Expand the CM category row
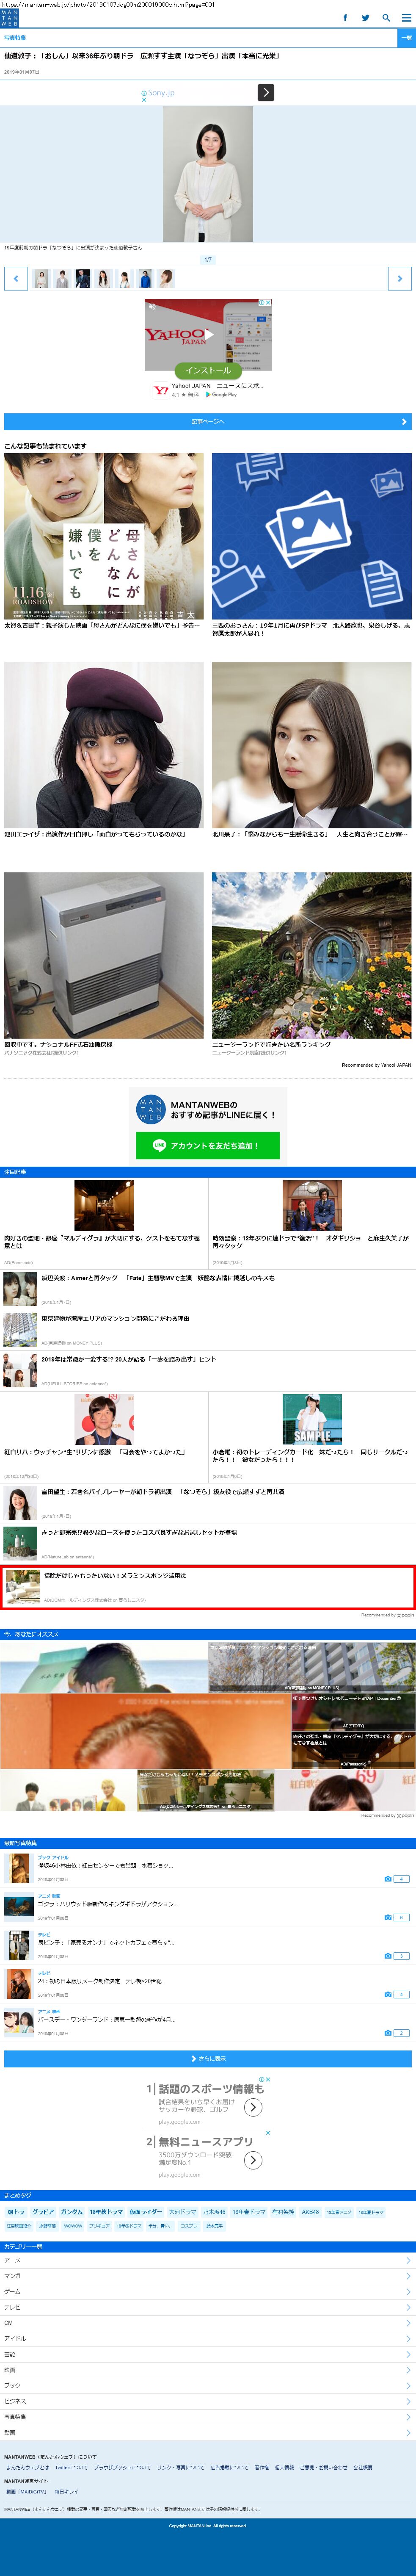The height and width of the screenshot is (2576, 416). tap(208, 2323)
